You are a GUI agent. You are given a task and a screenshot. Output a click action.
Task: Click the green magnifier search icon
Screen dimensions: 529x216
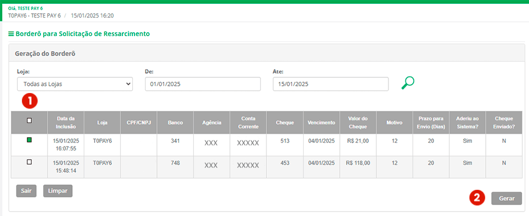(408, 83)
